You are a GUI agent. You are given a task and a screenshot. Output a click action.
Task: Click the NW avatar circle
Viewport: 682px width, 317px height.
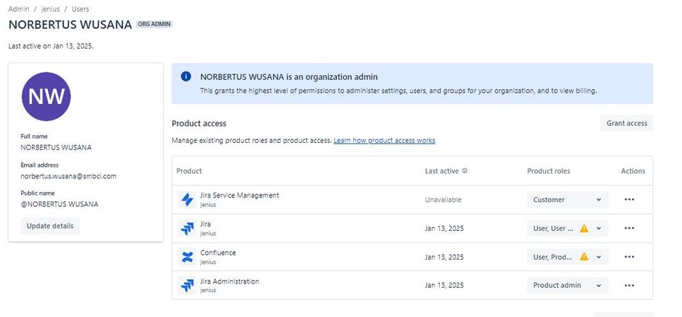click(46, 96)
